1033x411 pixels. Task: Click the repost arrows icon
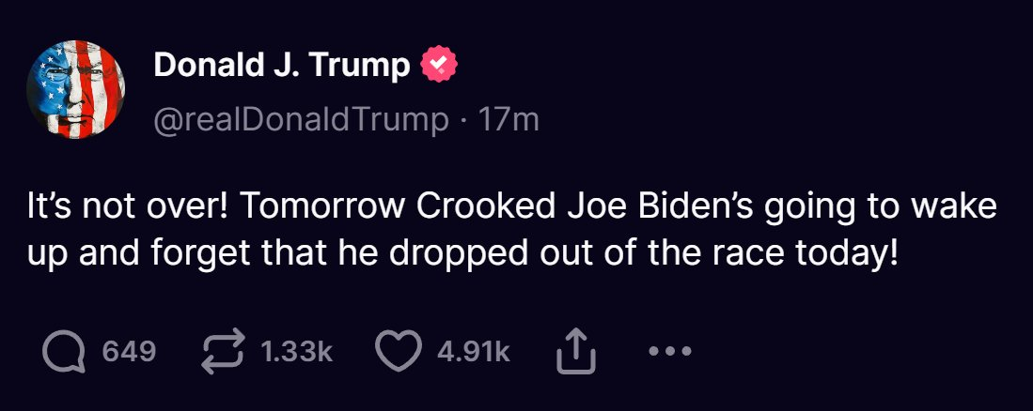pos(223,353)
